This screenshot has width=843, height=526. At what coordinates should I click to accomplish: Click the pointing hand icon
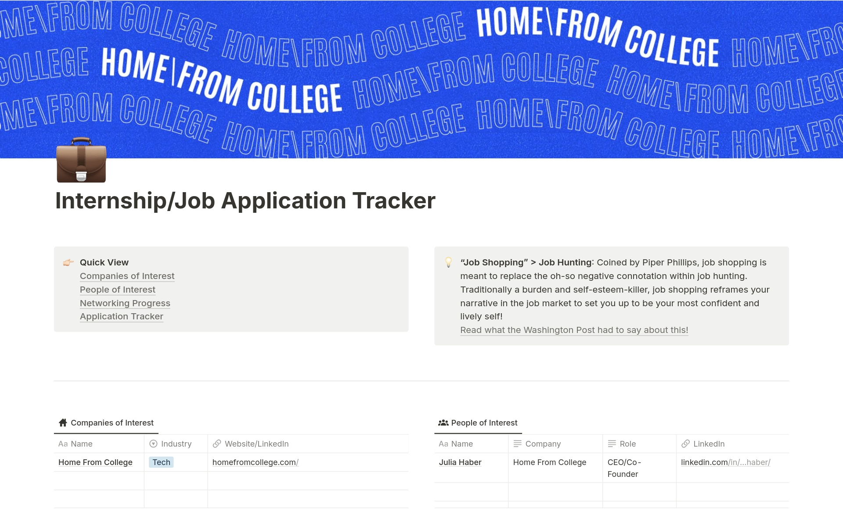[x=68, y=262]
